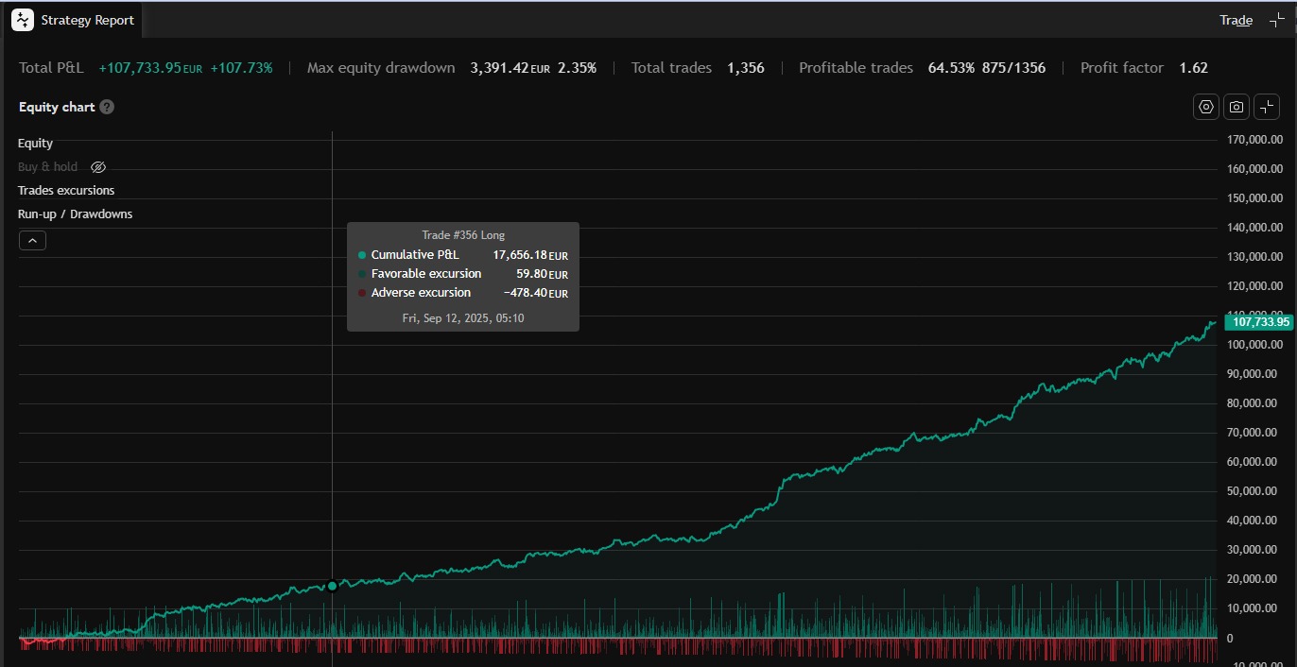The height and width of the screenshot is (667, 1297).
Task: Minimize the Strategy Report panel
Action: point(1276,20)
